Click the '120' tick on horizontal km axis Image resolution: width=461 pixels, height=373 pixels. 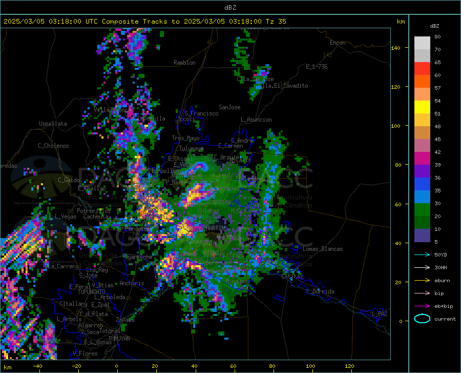coord(349,366)
